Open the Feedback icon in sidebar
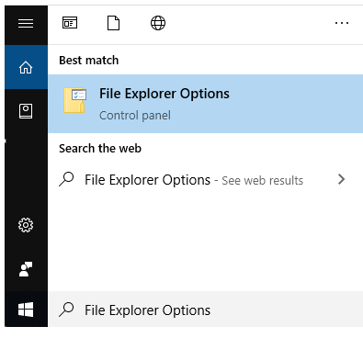Viewport: 363px width, 338px height. pyautogui.click(x=26, y=269)
